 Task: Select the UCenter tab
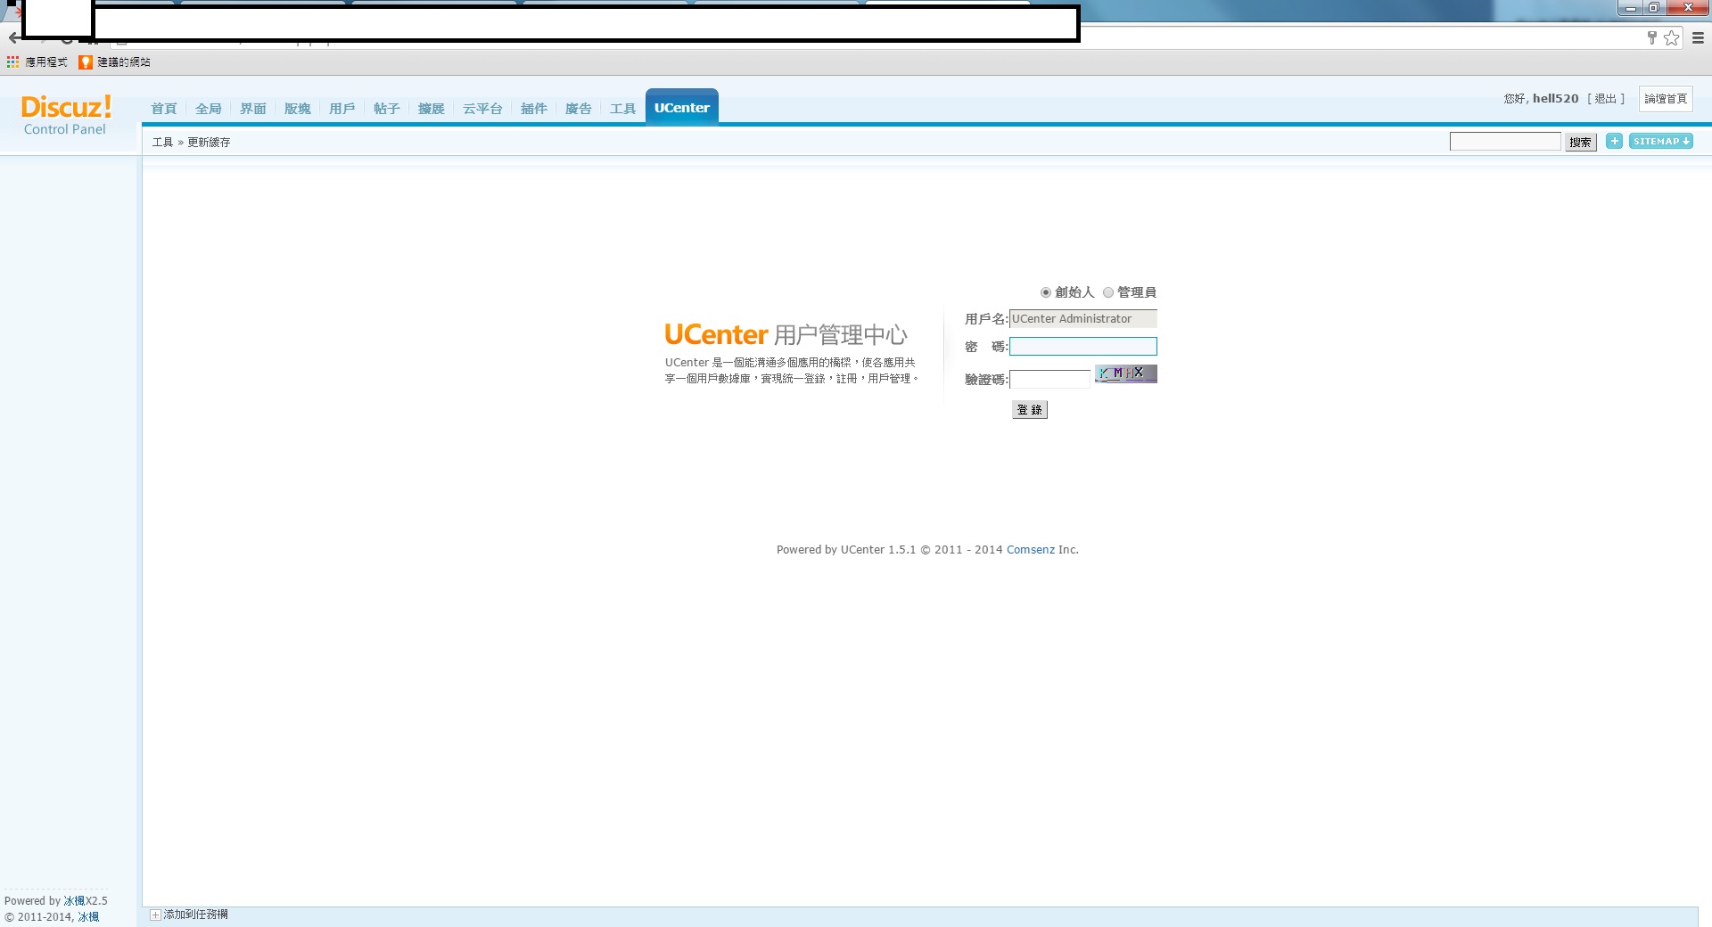click(682, 108)
